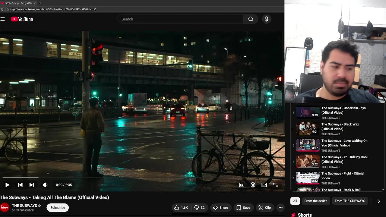
Task: Click the 0:00 / 2:35 time display
Action: pos(64,185)
